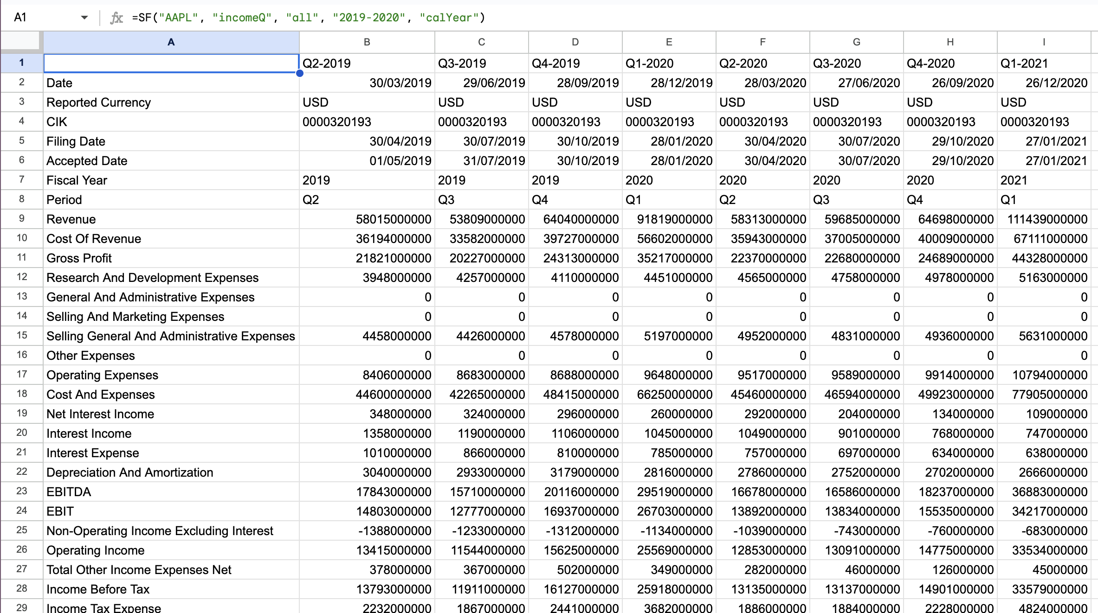Select row 28 header

[21, 588]
